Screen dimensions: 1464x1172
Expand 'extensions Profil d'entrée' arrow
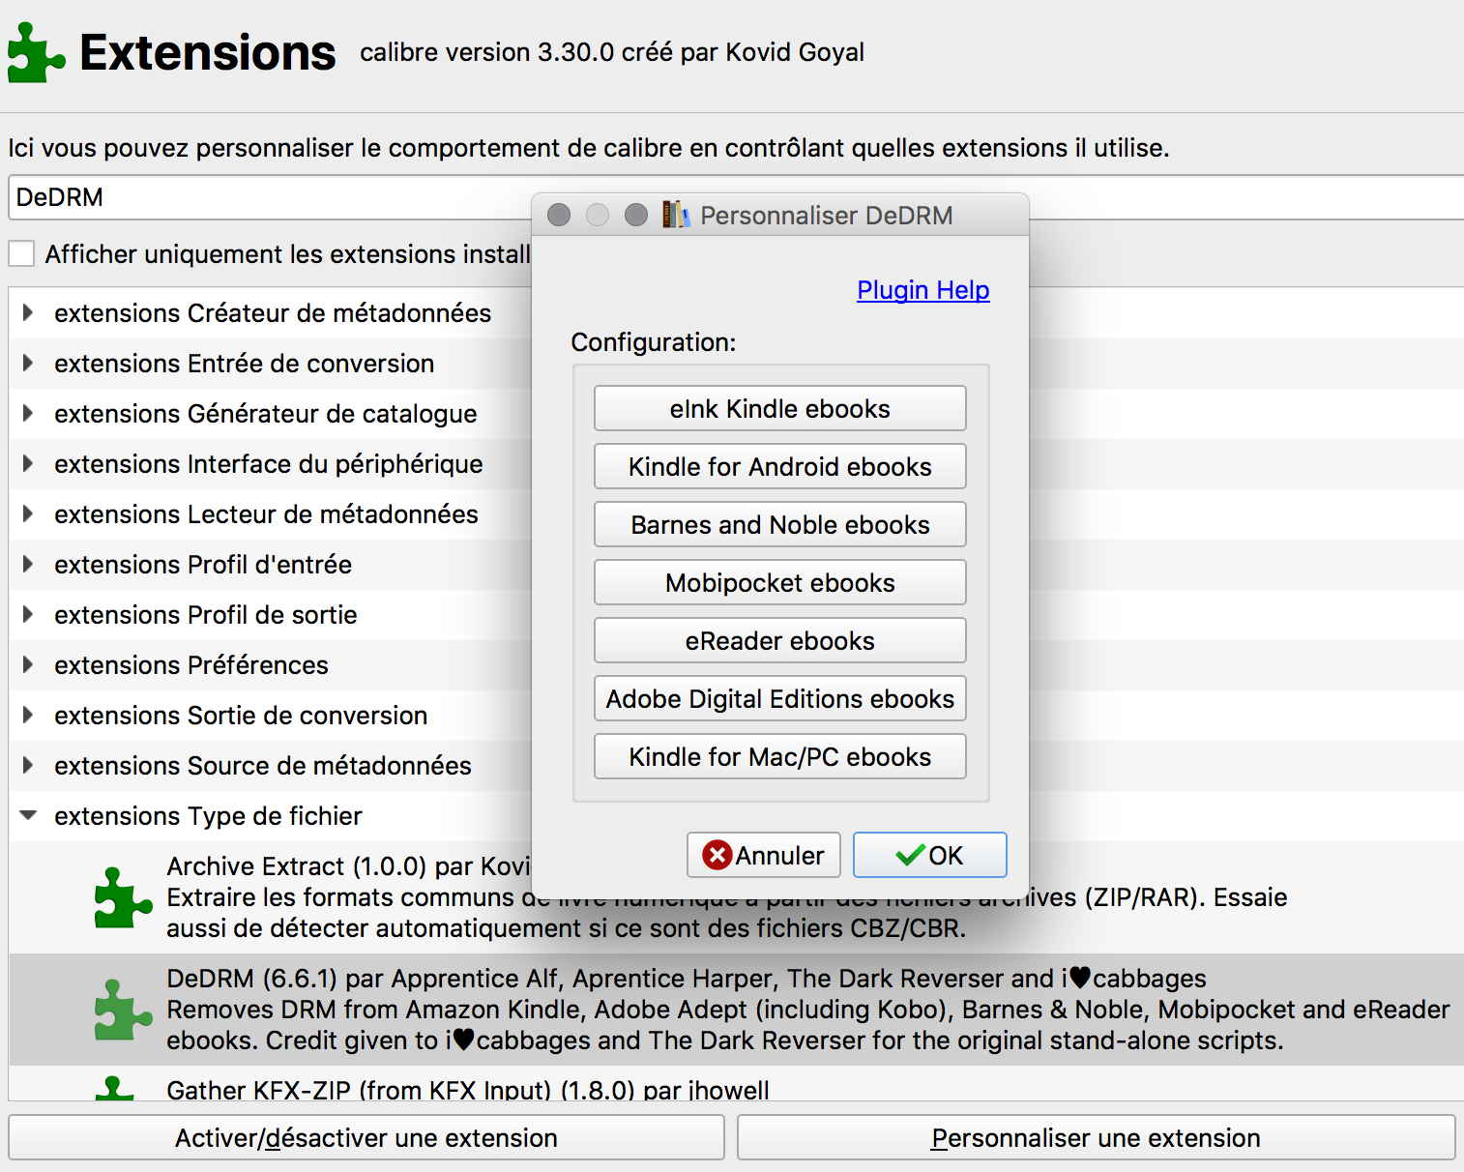coord(28,564)
